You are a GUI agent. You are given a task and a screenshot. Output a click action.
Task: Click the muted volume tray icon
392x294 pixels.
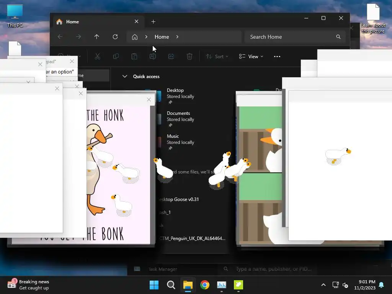[x=345, y=285]
